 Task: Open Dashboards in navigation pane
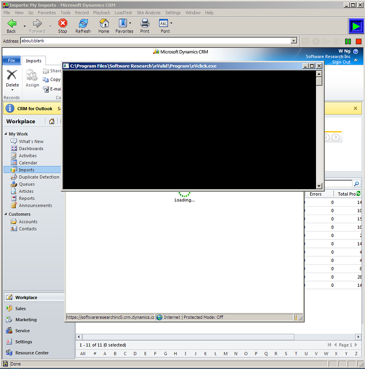point(31,149)
